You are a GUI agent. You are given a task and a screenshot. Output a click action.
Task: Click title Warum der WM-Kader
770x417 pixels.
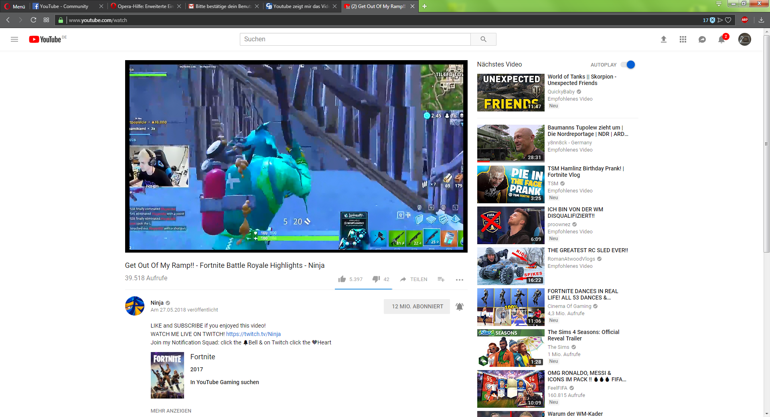(575, 414)
